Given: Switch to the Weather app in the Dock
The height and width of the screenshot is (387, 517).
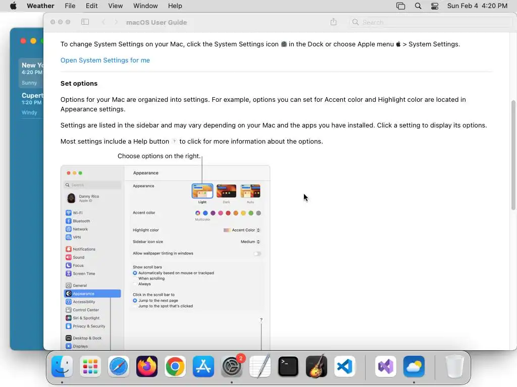Looking at the screenshot, I should pos(414,366).
